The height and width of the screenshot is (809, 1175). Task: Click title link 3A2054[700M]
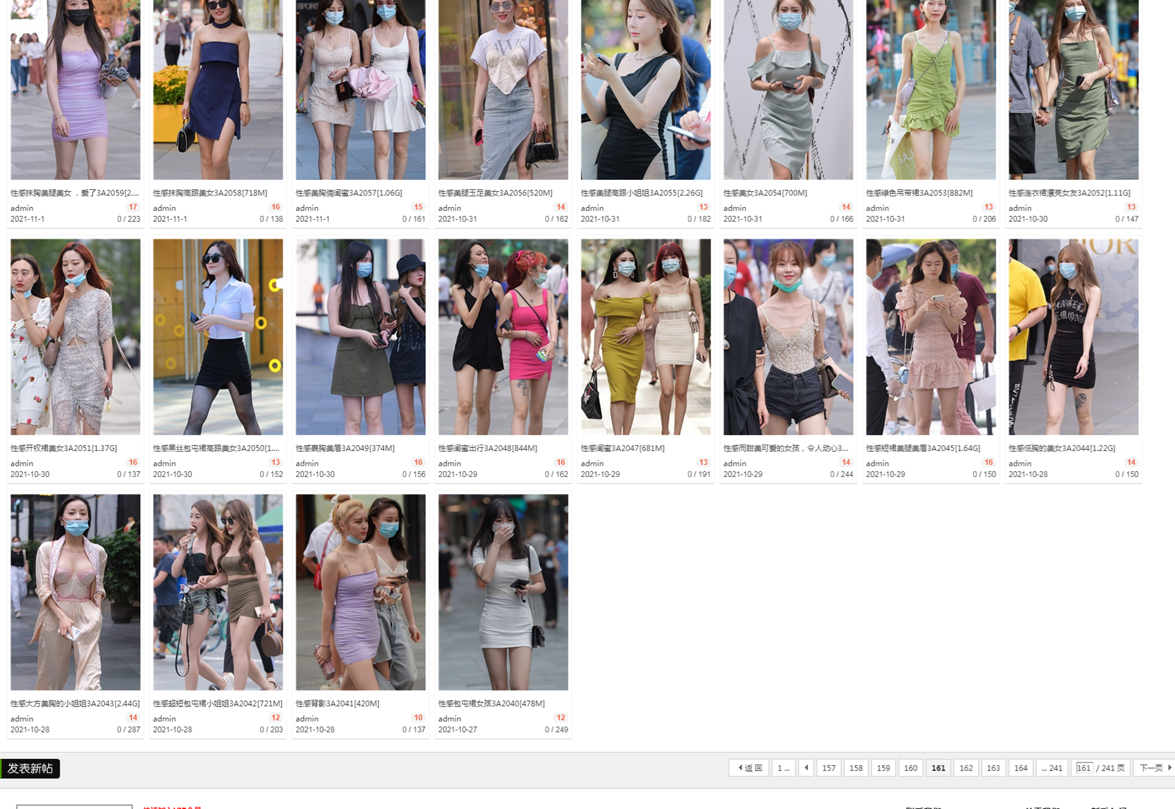(x=766, y=193)
